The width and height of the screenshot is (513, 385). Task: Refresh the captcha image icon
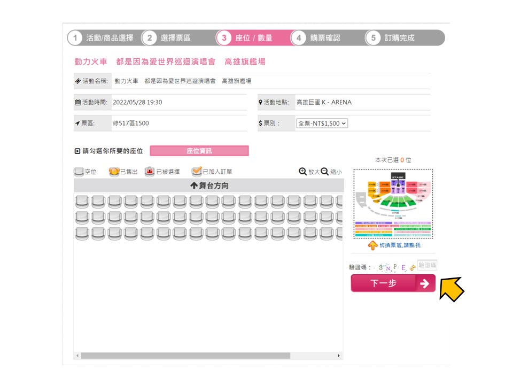[x=412, y=268]
